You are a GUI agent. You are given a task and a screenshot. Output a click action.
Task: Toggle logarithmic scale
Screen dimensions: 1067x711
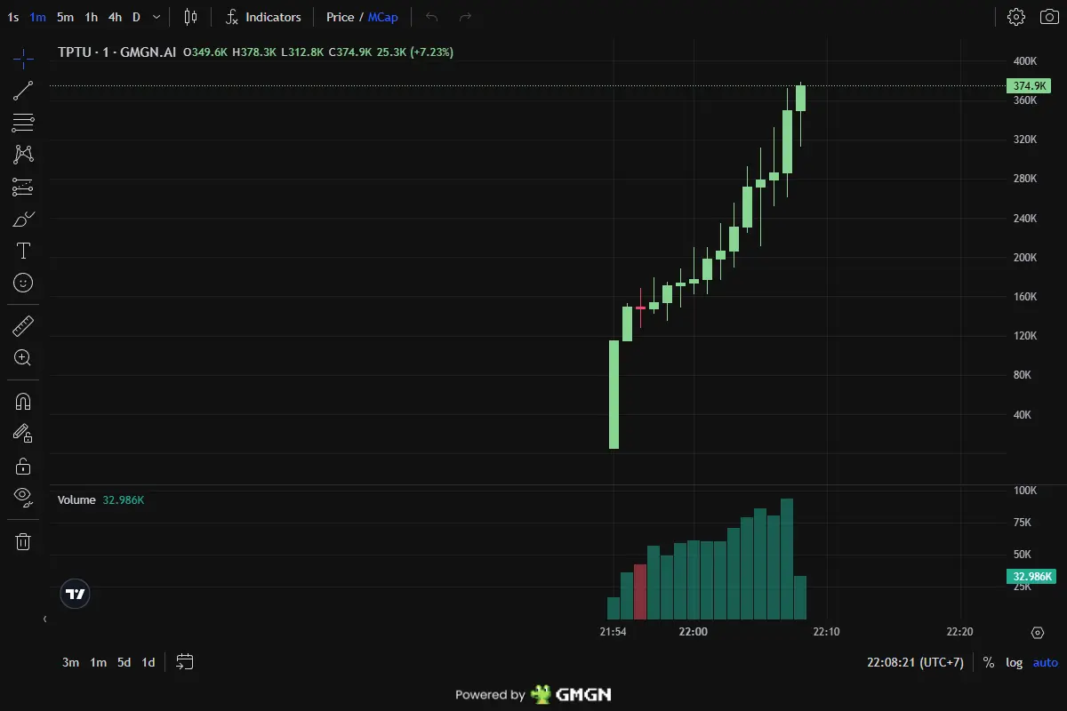[1014, 662]
